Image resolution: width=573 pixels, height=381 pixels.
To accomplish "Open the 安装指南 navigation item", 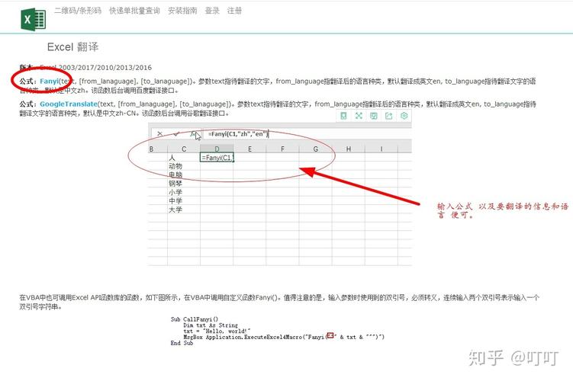I will coord(182,11).
